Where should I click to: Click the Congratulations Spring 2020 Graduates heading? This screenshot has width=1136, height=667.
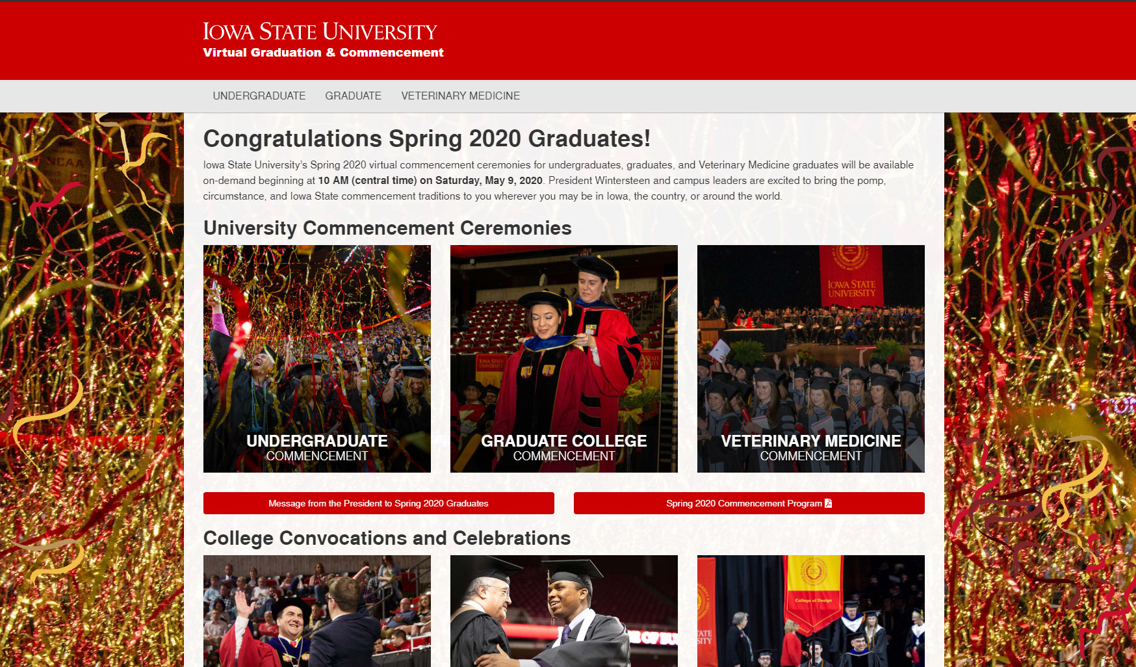427,138
